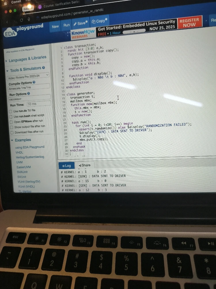Click New in the top toolbar
Viewport: 216px width, 289px height.
point(55,27)
